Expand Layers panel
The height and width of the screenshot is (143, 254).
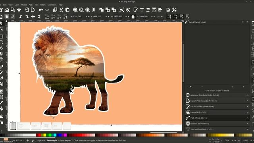(x=217, y=112)
